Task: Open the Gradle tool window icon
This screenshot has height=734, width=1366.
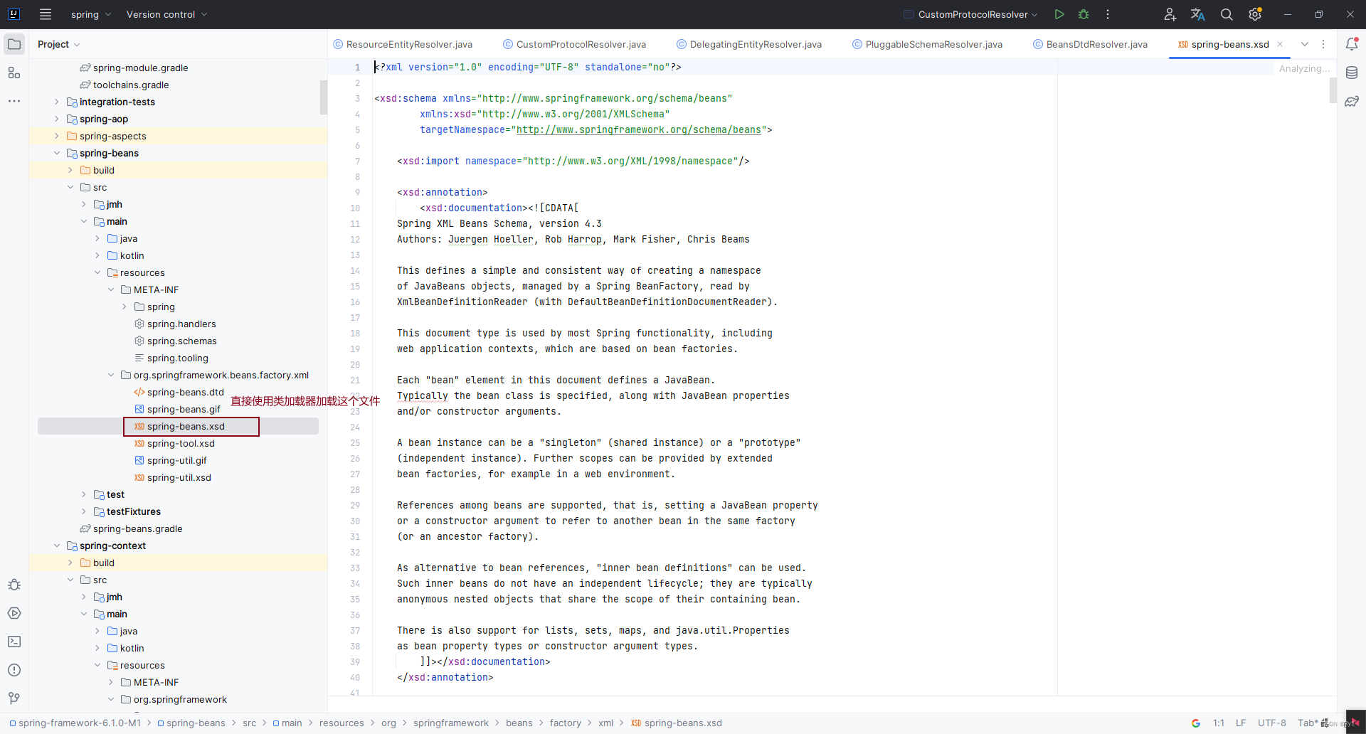Action: [1352, 101]
